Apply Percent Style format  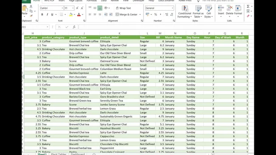pyautogui.click(x=155, y=14)
